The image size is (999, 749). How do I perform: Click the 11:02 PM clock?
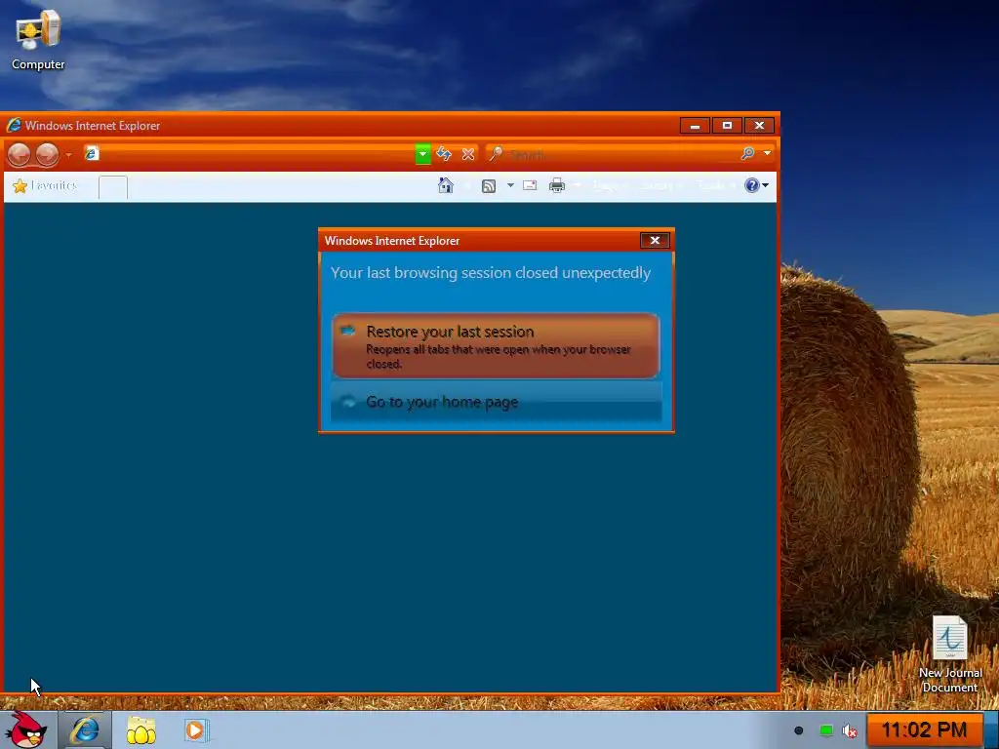click(924, 729)
